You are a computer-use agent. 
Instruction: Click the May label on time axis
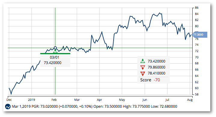(x=122, y=100)
